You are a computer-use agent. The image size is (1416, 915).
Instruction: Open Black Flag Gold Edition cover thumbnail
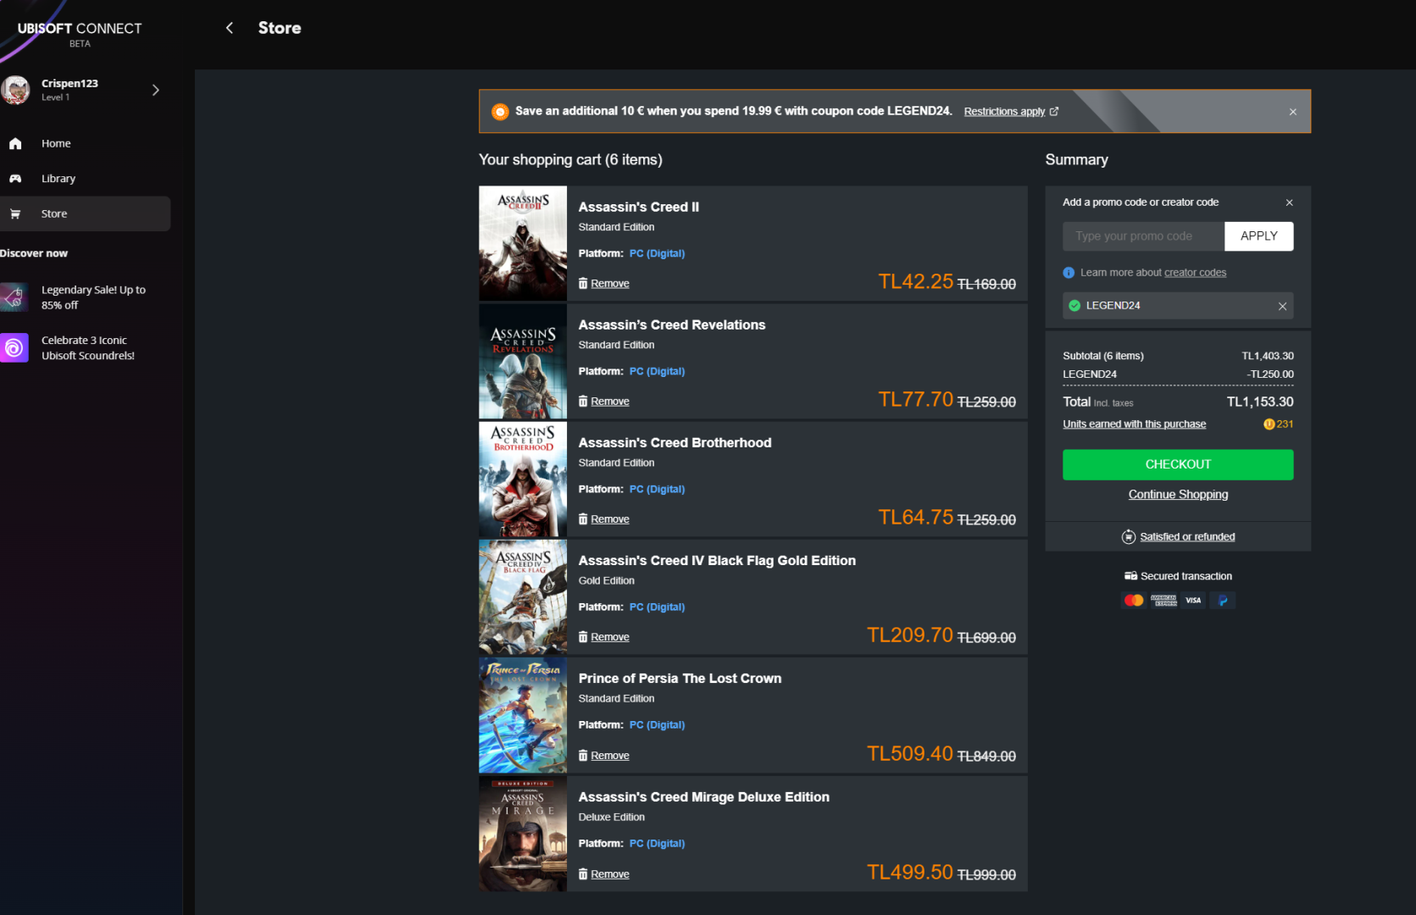[x=523, y=596]
